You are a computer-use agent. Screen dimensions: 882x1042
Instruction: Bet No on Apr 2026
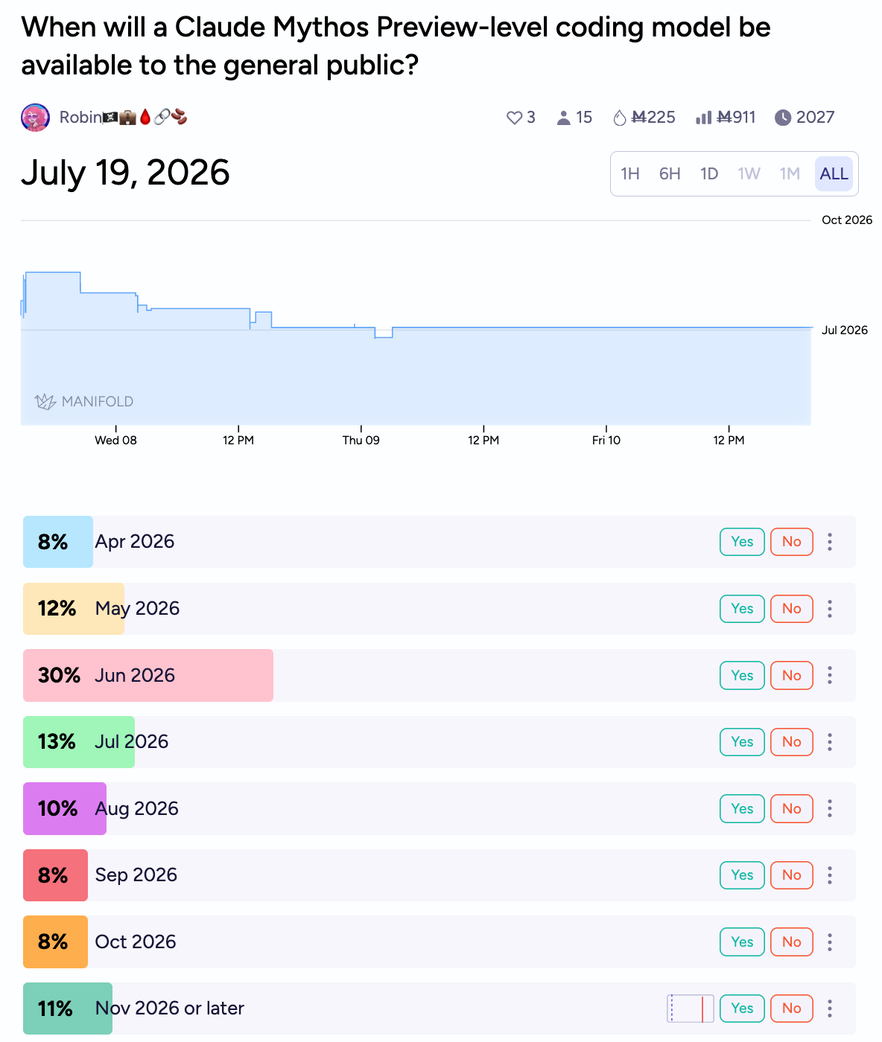click(x=791, y=542)
